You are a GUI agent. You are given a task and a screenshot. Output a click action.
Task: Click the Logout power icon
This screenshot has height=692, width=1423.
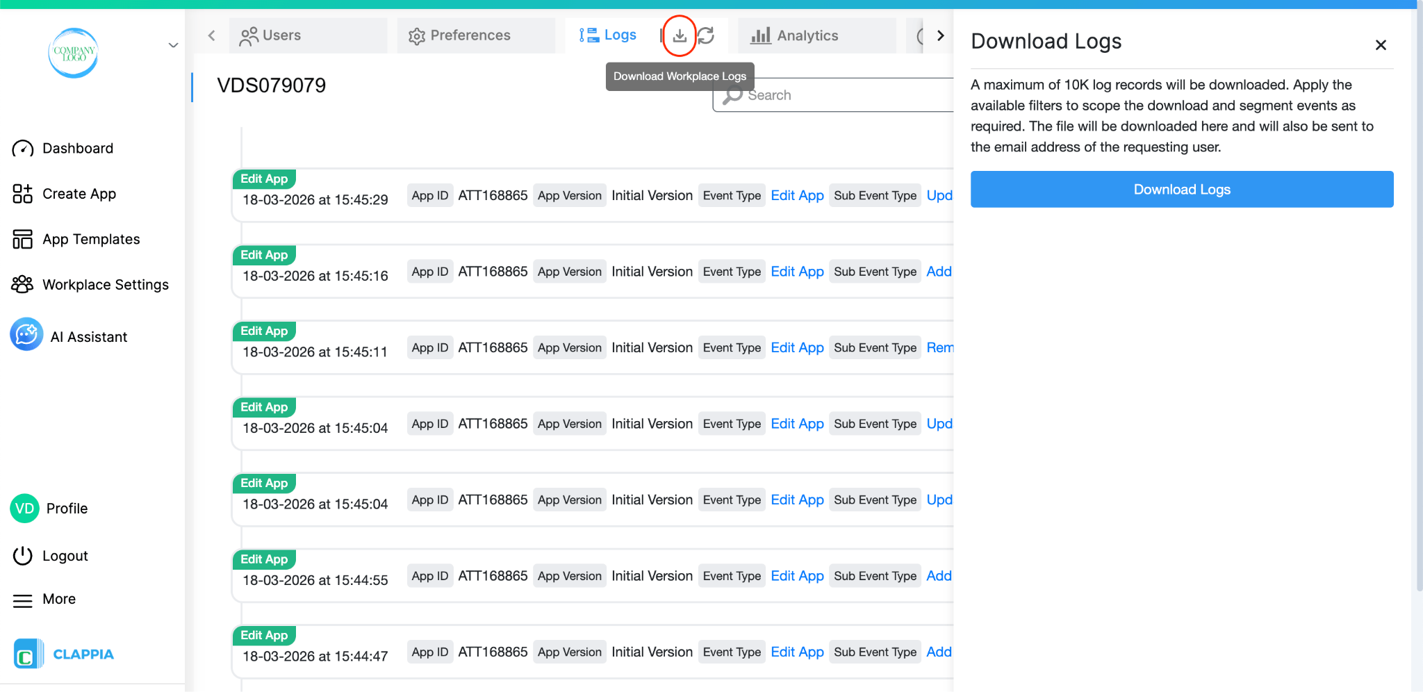(23, 555)
